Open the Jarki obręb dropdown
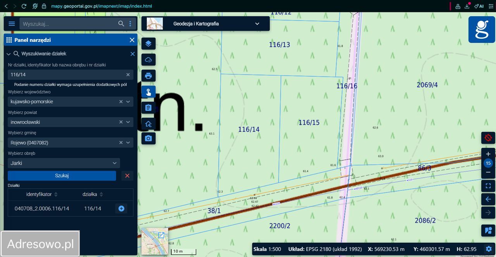This screenshot has width=496, height=257. [64, 163]
